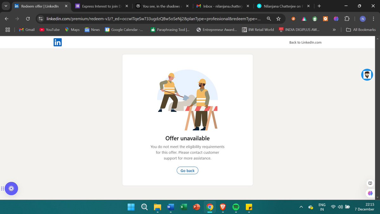Screen dimensions: 380x214
Task: Open Spotify from the taskbar
Action: coord(236,207)
